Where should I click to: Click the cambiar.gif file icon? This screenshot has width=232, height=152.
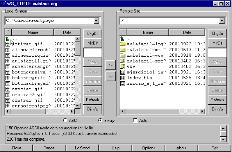8,89
